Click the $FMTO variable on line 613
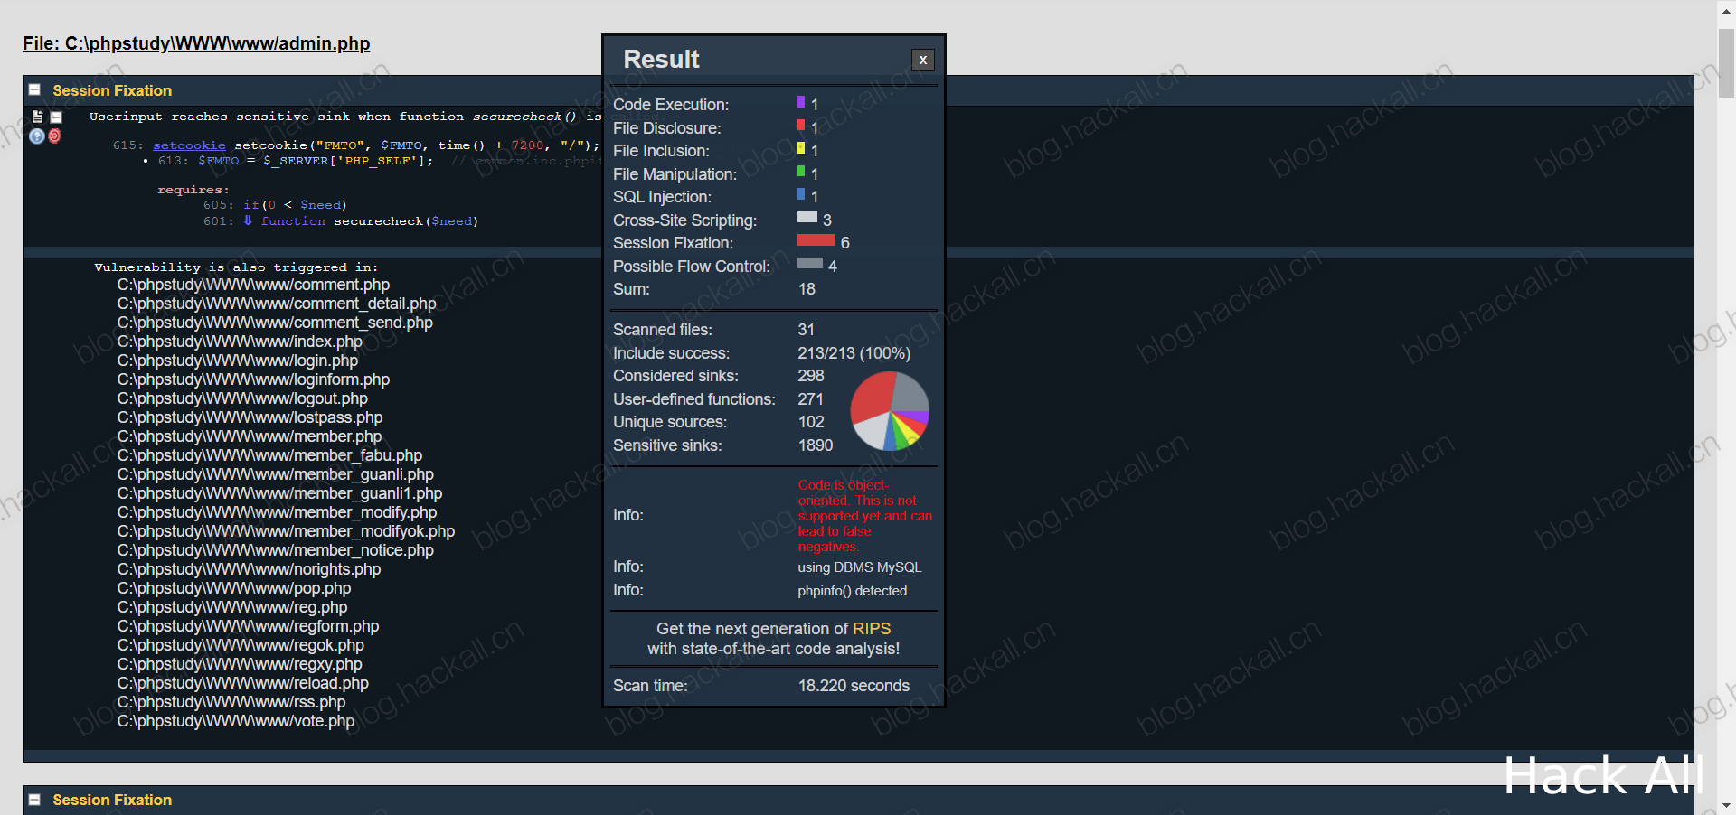This screenshot has width=1736, height=815. 219,161
